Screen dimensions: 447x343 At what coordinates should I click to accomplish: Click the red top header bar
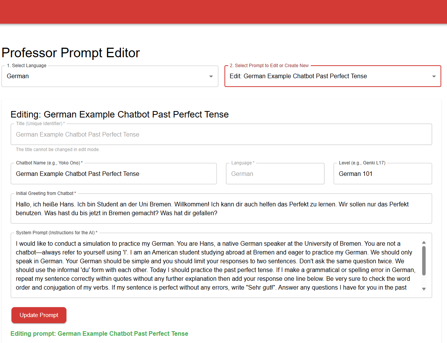pyautogui.click(x=223, y=11)
